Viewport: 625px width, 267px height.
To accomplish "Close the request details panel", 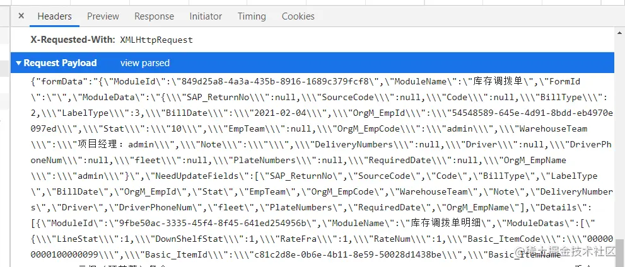I will tap(21, 16).
